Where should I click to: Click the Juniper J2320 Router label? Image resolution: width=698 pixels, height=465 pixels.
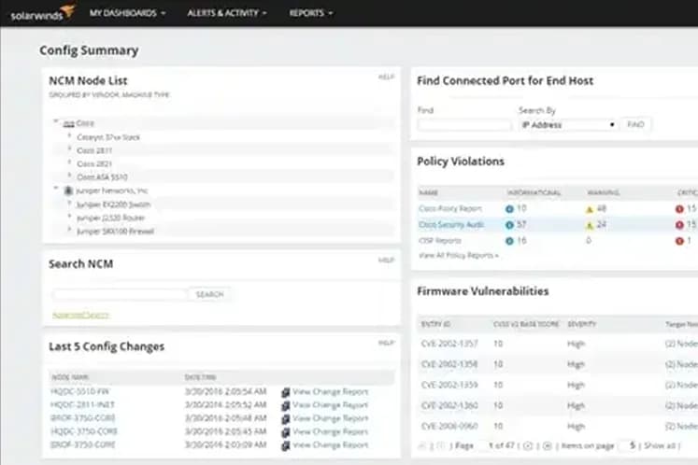pyautogui.click(x=110, y=218)
